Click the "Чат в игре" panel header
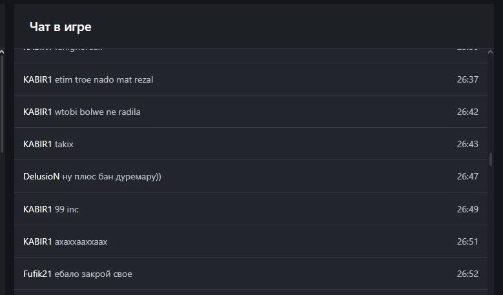The width and height of the screenshot is (503, 295). pos(61,26)
